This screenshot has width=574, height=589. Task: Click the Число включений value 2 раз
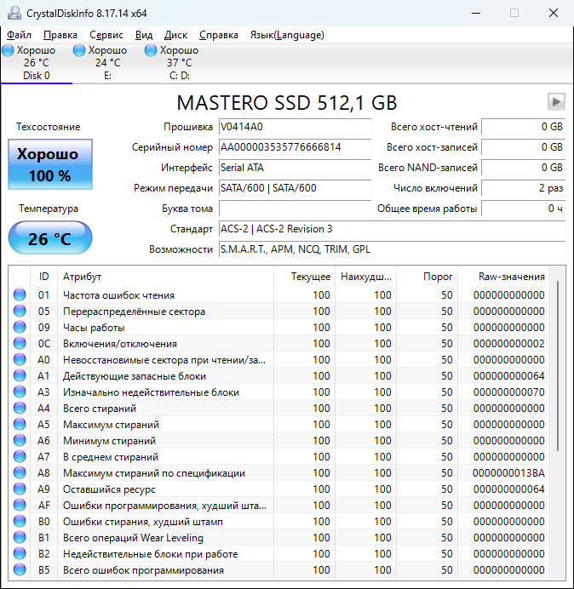[x=523, y=188]
